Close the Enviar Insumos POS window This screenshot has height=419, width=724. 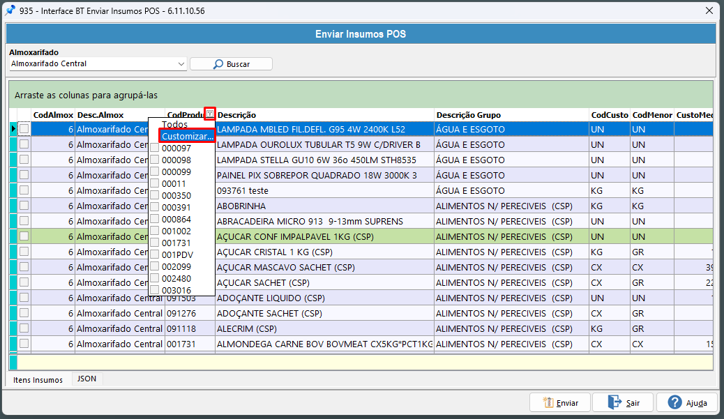pyautogui.click(x=709, y=10)
